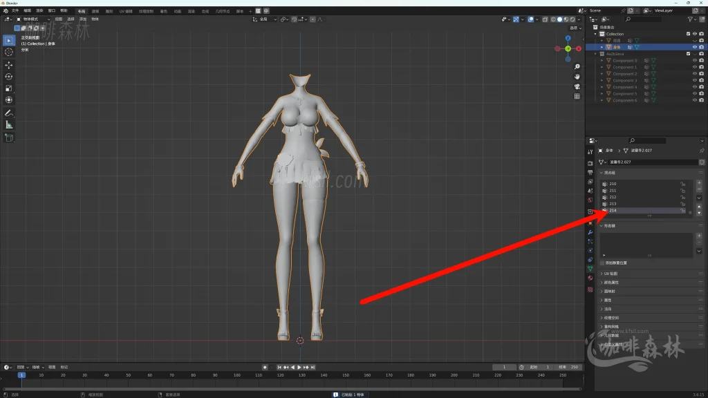Open Modifier properties tab (blue wrench)
Image resolution: width=708 pixels, height=398 pixels.
(x=590, y=232)
